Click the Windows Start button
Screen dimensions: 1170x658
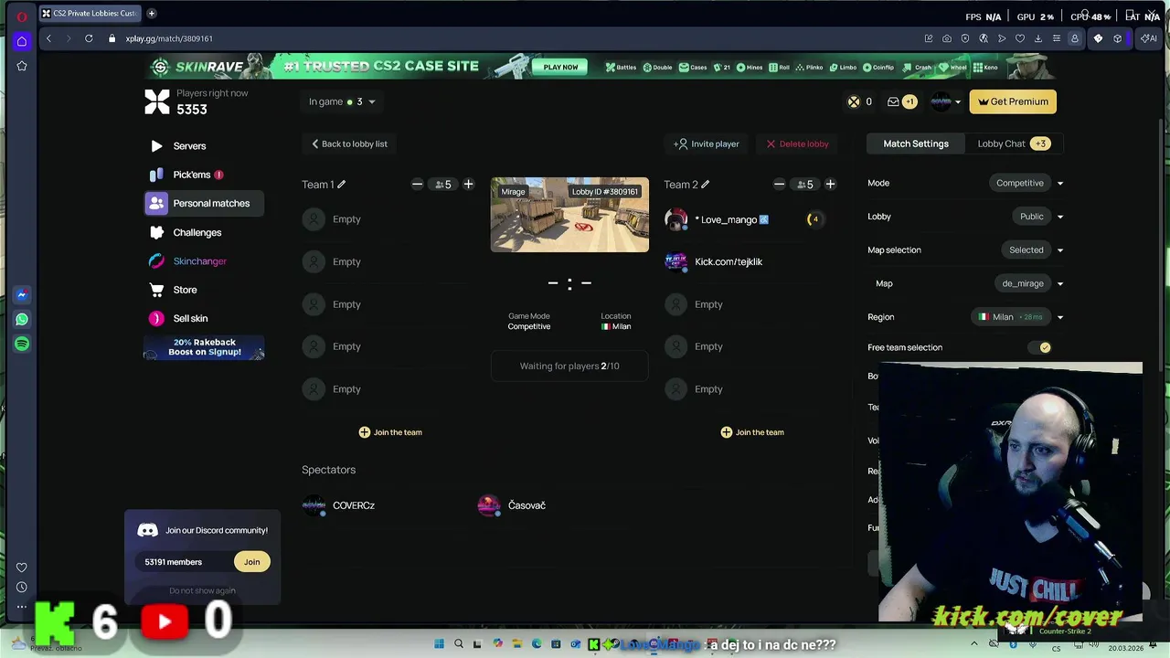tap(439, 644)
